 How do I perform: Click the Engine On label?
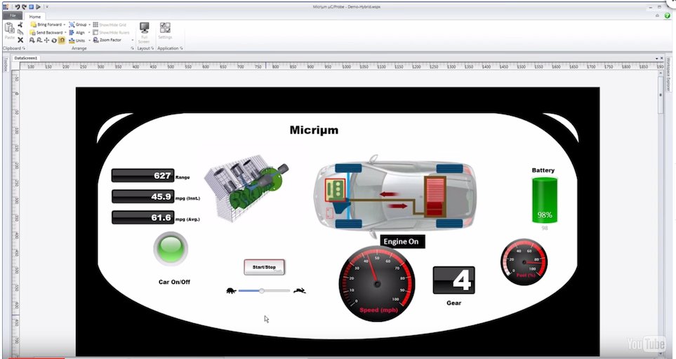[x=402, y=241]
